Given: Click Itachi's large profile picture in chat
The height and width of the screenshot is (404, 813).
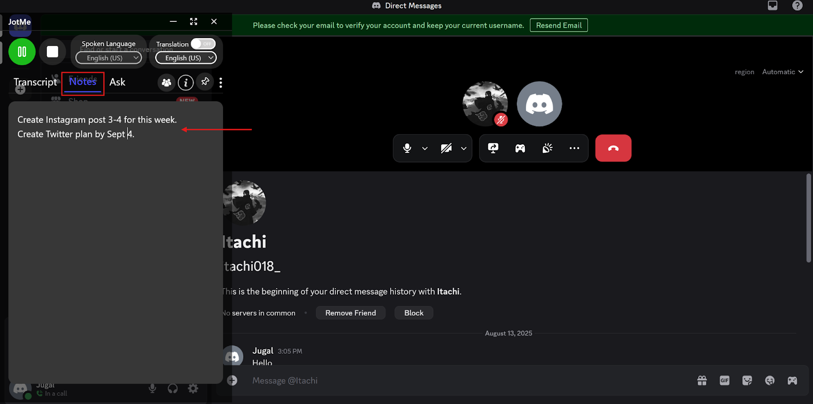Looking at the screenshot, I should tap(244, 202).
